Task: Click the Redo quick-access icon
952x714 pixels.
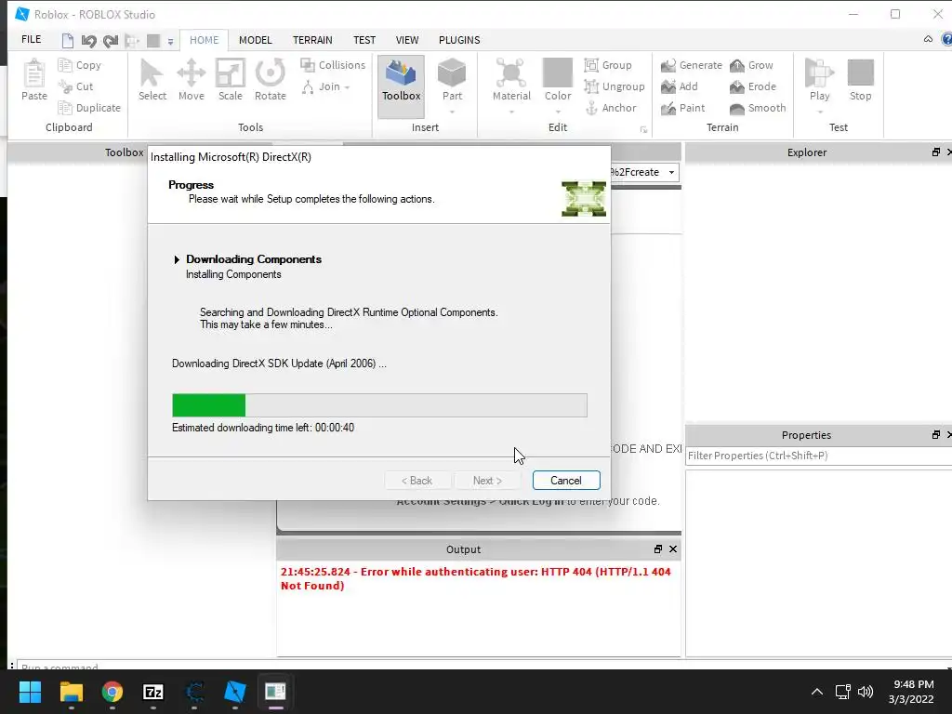Action: 111,41
